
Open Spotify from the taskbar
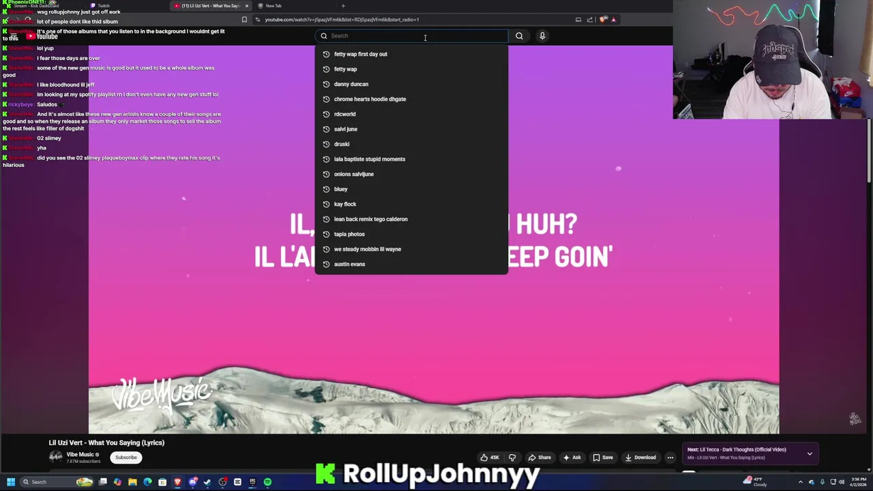[x=267, y=482]
